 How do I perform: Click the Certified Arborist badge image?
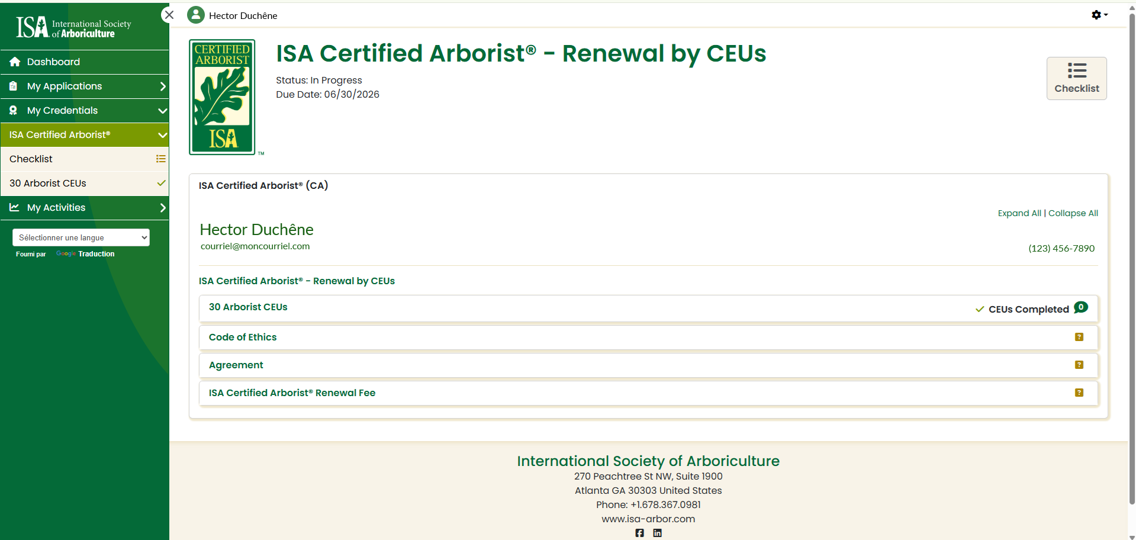click(x=222, y=97)
